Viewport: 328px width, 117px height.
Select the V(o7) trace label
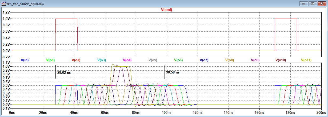pos(204,60)
